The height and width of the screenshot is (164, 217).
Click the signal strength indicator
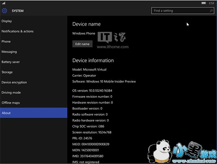[x=4, y=3]
